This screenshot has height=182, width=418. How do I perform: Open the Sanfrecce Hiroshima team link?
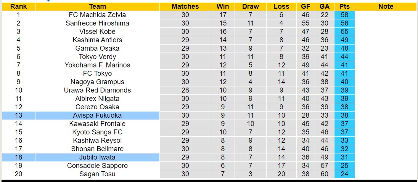coord(97,23)
